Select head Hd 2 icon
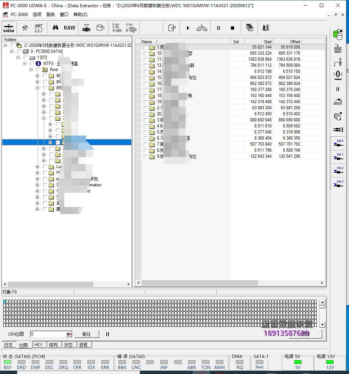Image resolution: width=349 pixels, height=374 pixels. (x=338, y=170)
